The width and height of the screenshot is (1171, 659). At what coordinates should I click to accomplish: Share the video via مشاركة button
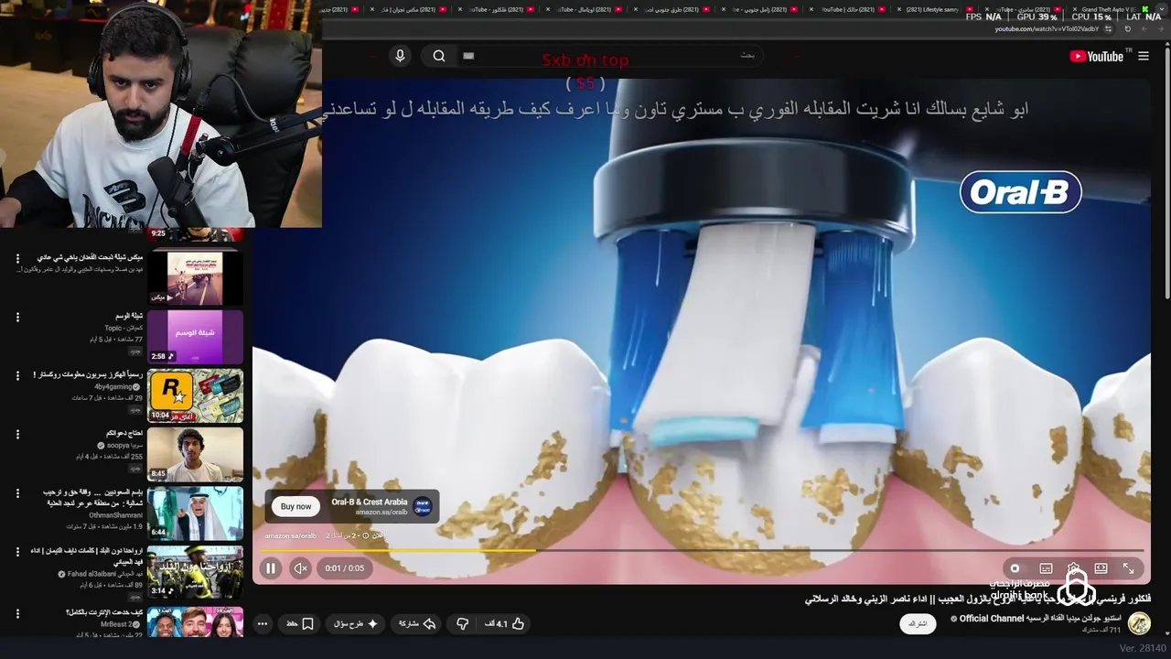pyautogui.click(x=416, y=623)
